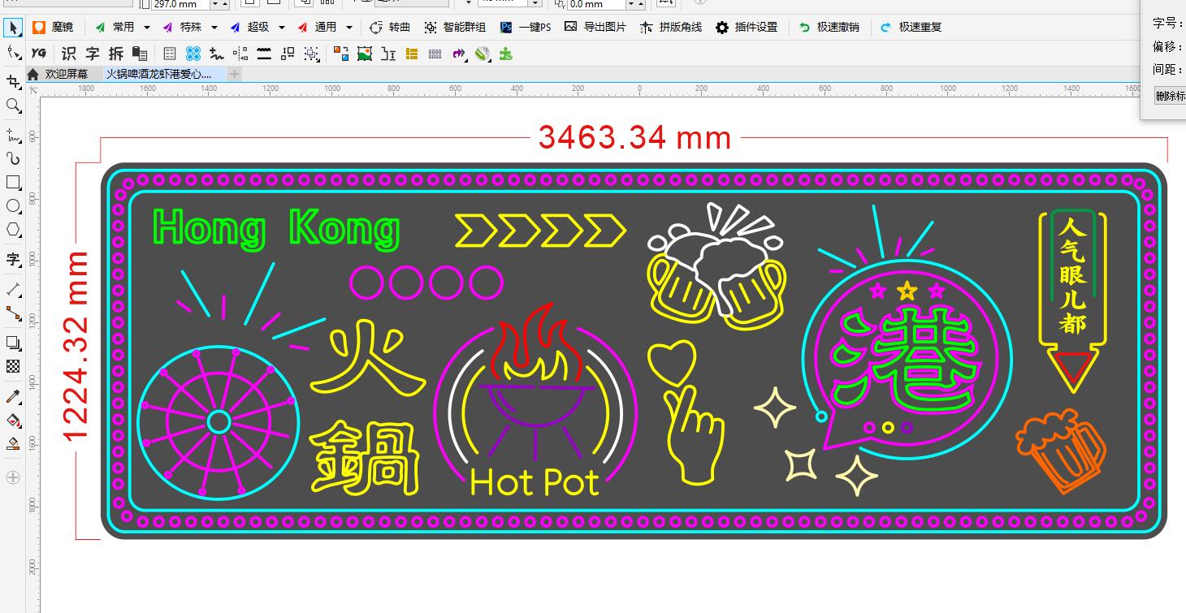Screen dimensions: 1186x613
Task: Click the red triangle arrow shape
Action: (1072, 368)
